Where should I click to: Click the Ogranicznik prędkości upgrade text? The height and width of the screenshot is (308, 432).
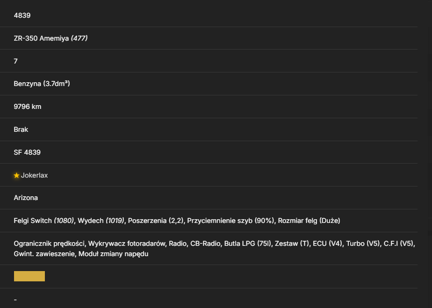coord(49,244)
